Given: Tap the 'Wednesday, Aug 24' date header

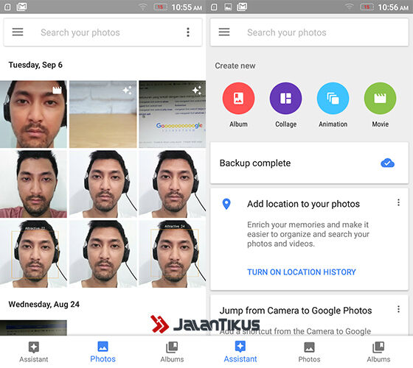Looking at the screenshot, I should [x=44, y=305].
